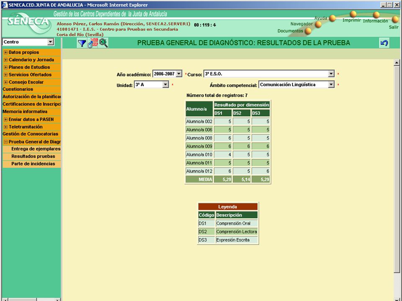Screen dimensions: 402x301
Task: Click the magnifier search icon
Action: [x=103, y=43]
